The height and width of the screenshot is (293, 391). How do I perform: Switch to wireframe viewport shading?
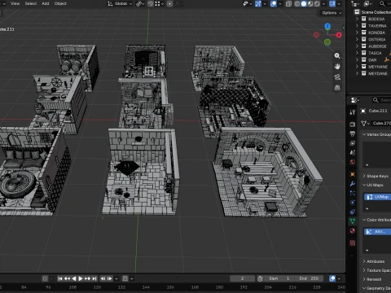(x=297, y=4)
